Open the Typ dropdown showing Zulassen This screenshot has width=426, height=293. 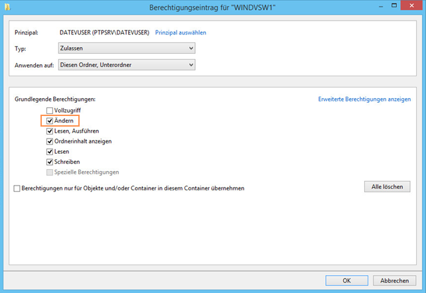click(127, 48)
